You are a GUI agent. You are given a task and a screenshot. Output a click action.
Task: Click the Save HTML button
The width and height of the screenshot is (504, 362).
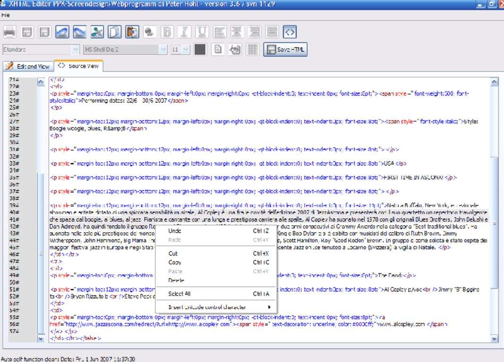(x=285, y=50)
